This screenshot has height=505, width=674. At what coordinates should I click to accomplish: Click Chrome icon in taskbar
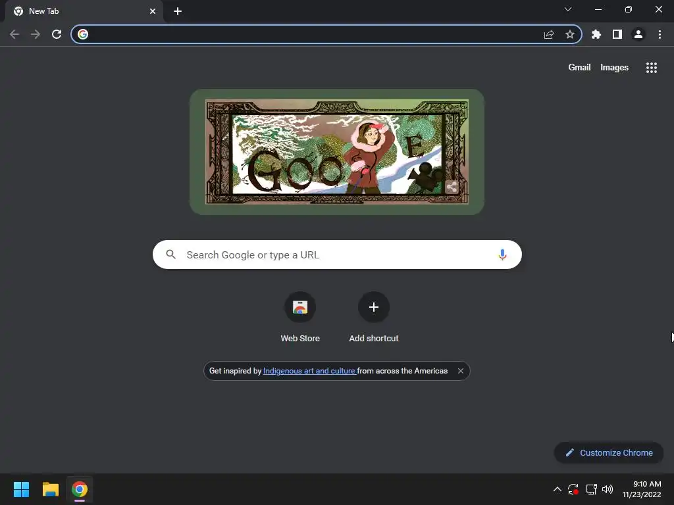[80, 489]
